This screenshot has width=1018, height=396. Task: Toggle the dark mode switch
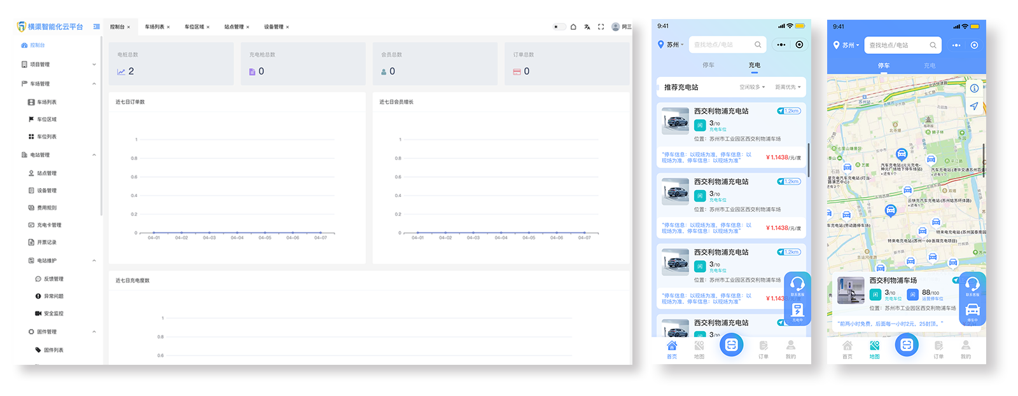(x=559, y=27)
